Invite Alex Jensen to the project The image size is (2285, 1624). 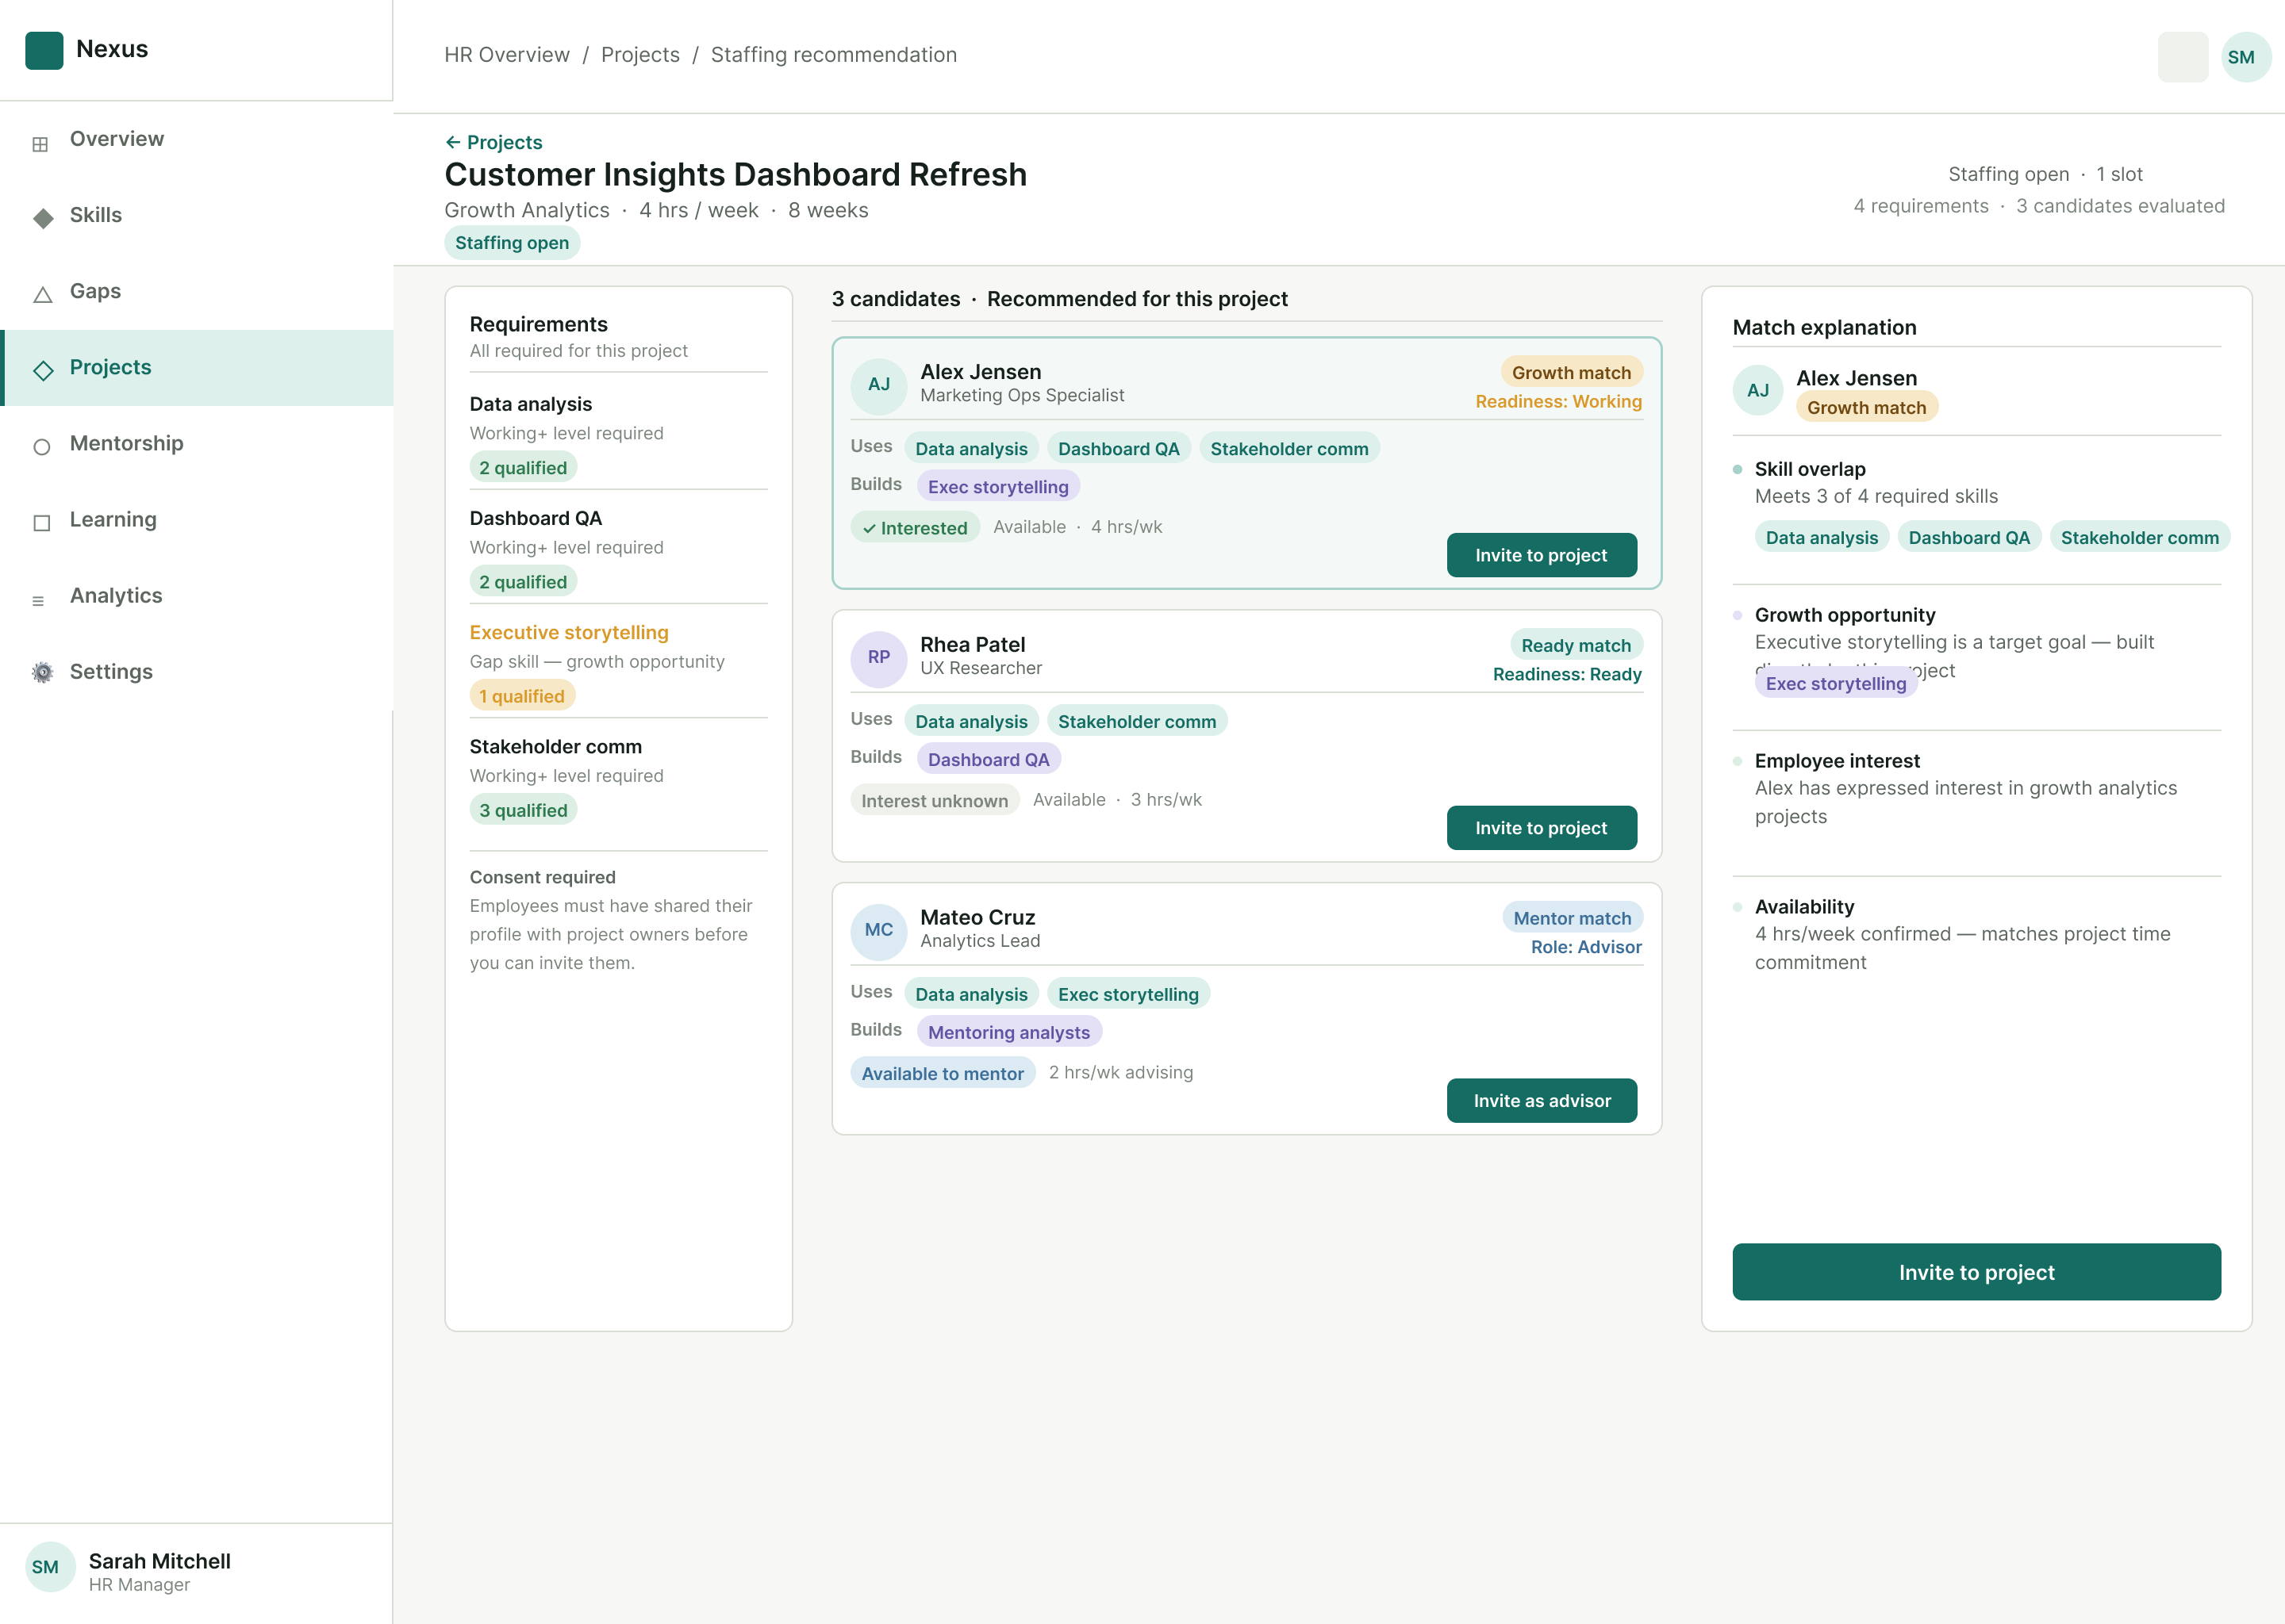1541,555
